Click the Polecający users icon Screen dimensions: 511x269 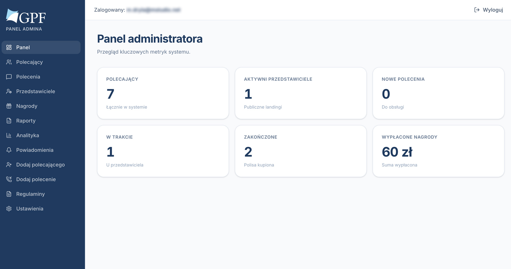pyautogui.click(x=9, y=62)
